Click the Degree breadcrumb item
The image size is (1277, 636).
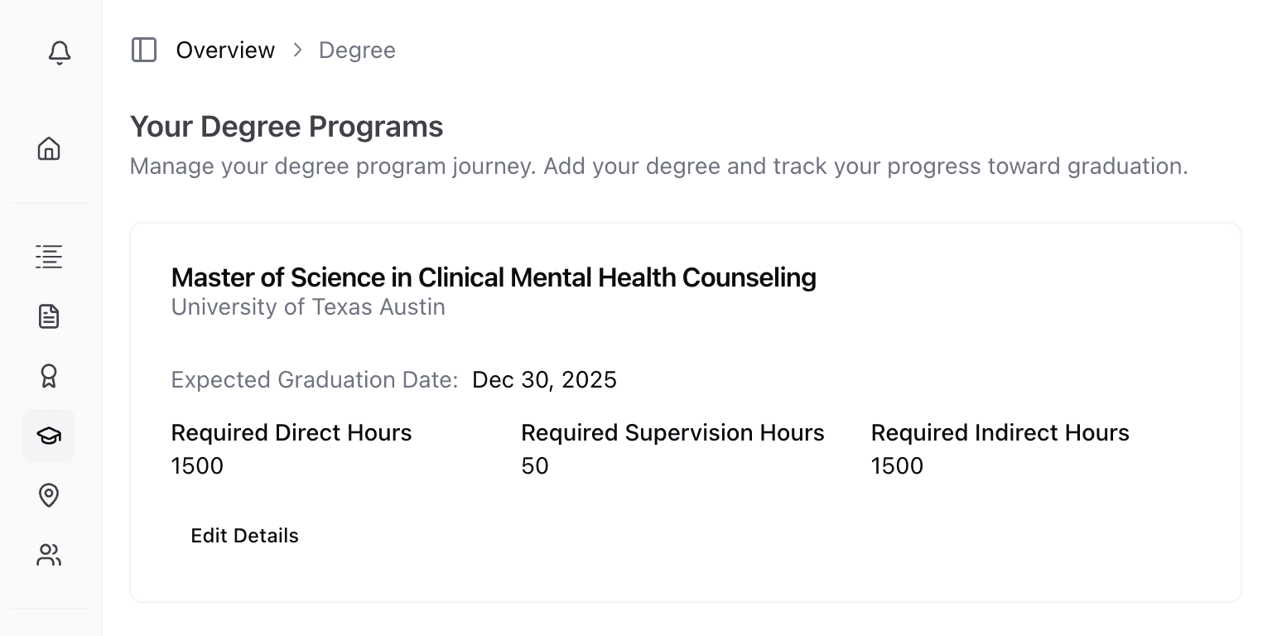click(357, 51)
